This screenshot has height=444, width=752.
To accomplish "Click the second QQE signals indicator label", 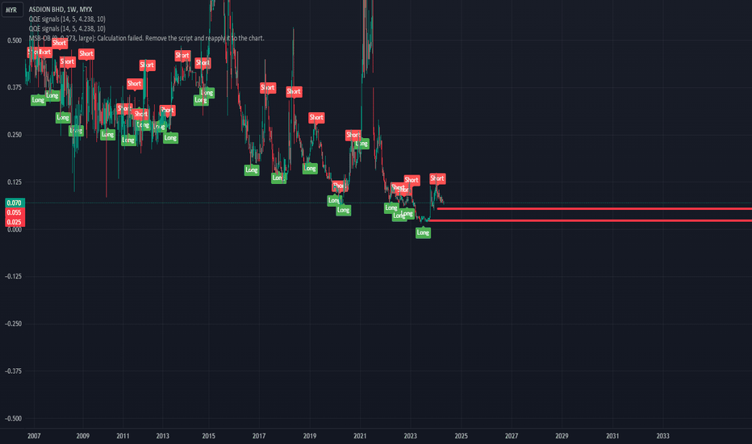I will [x=67, y=28].
